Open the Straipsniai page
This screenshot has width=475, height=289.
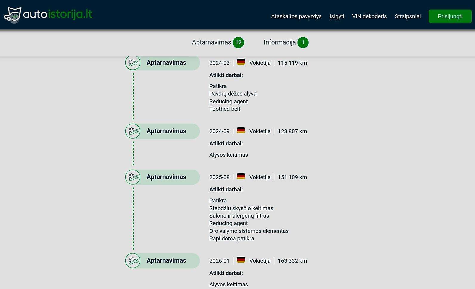(x=408, y=16)
